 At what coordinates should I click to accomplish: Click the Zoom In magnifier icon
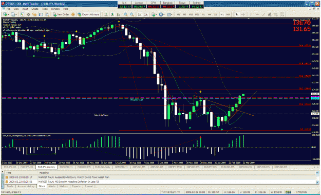[125, 14]
